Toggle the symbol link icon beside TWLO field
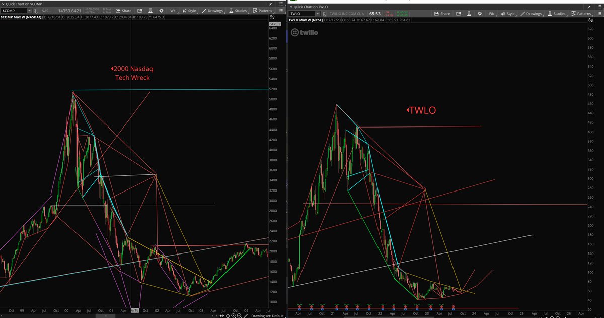The width and height of the screenshot is (604, 318). (323, 14)
